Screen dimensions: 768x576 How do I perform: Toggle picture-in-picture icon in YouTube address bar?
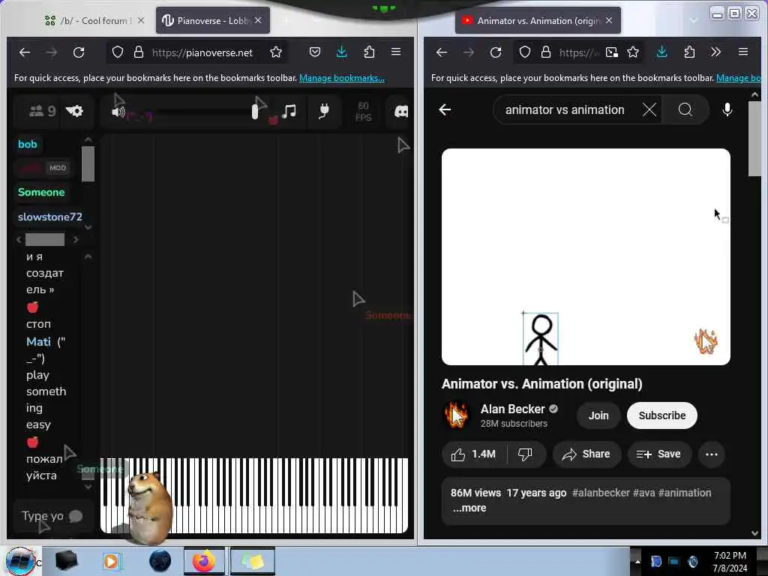(612, 52)
